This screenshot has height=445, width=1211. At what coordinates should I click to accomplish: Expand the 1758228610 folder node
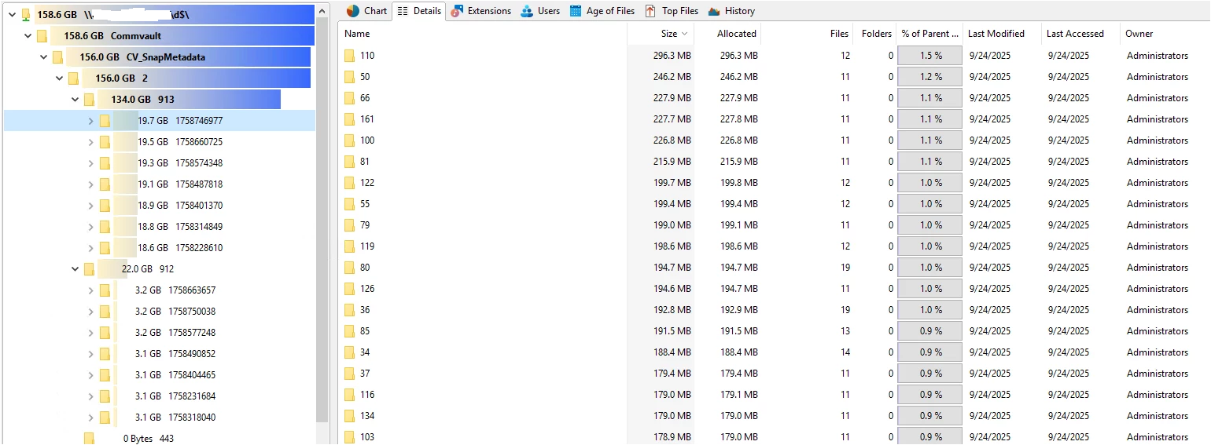click(91, 248)
